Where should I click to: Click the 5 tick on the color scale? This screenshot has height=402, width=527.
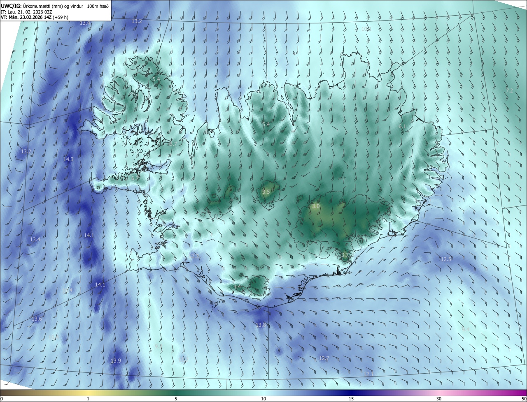click(176, 399)
